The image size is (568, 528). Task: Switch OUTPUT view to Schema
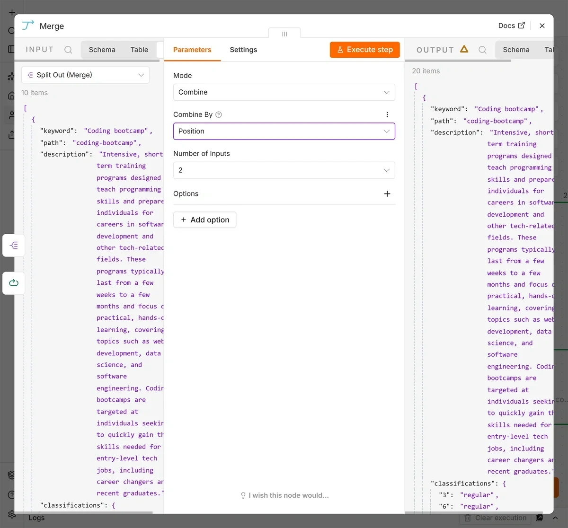coord(516,50)
